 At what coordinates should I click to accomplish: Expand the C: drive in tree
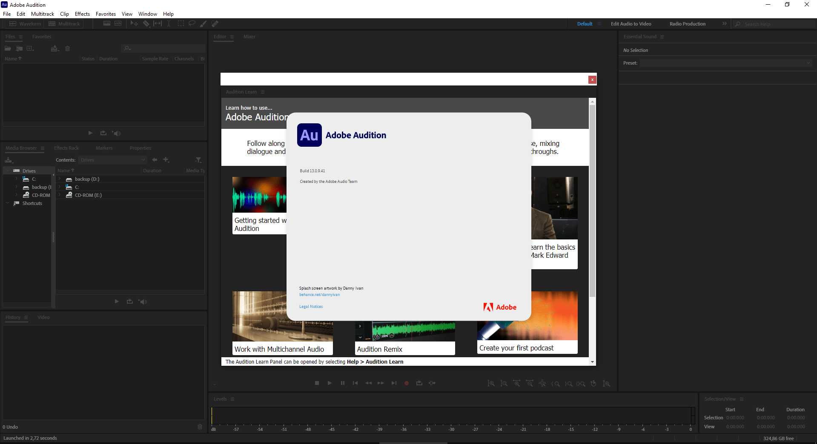16,179
